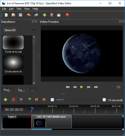
Task: Redo action with gray arrow
Action: click(x=36, y=15)
